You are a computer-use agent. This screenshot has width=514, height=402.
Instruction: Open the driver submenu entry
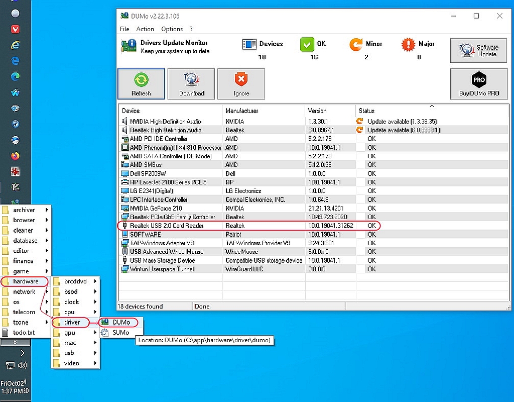coord(75,322)
